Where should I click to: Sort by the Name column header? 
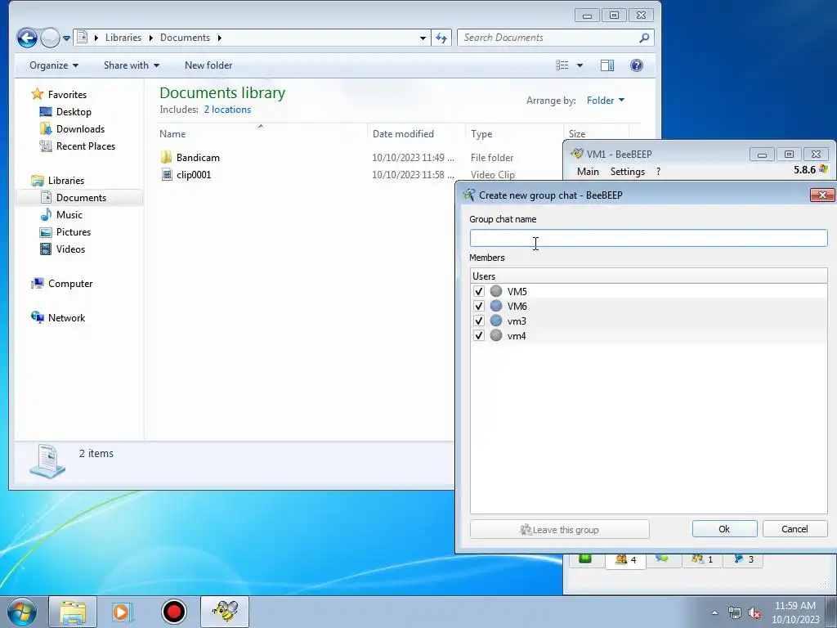pyautogui.click(x=262, y=134)
